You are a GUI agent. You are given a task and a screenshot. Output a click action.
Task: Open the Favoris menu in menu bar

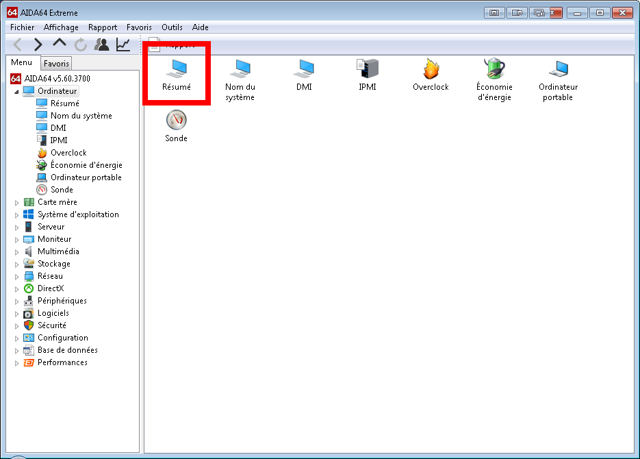[x=139, y=27]
